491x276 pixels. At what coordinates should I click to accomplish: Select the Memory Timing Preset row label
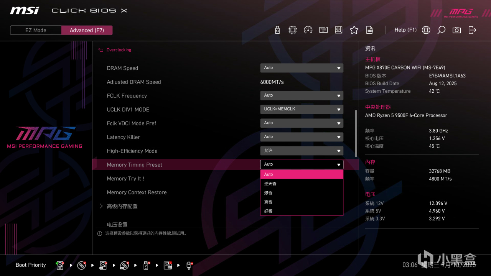[x=134, y=165]
